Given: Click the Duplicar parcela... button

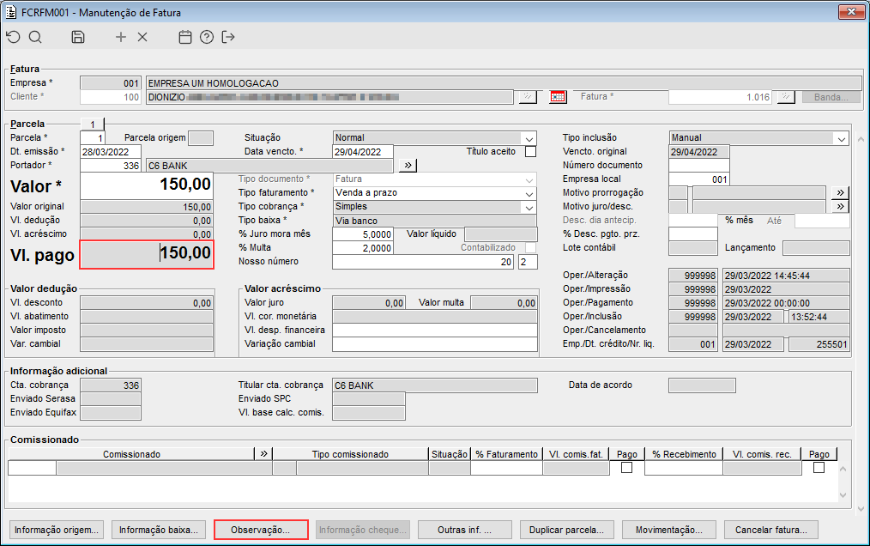Looking at the screenshot, I should pyautogui.click(x=567, y=530).
